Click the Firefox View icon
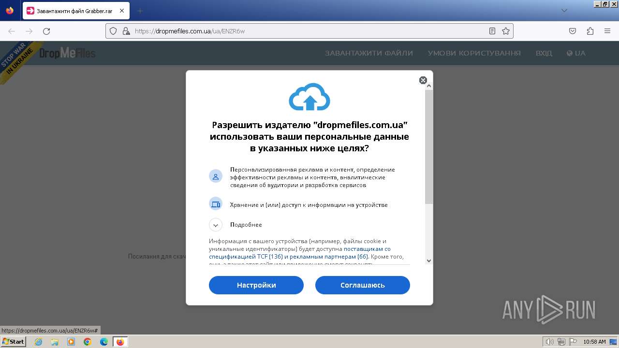The image size is (619, 348). point(10,11)
